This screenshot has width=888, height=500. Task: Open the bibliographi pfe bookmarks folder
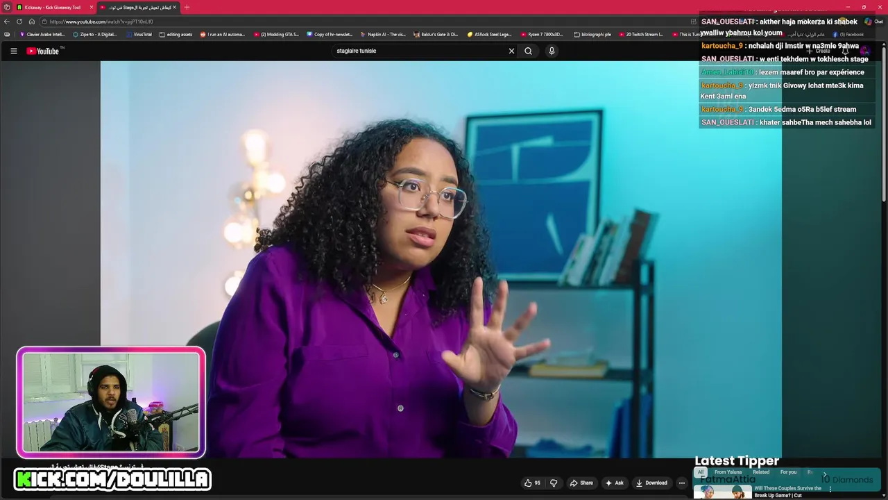pyautogui.click(x=592, y=34)
